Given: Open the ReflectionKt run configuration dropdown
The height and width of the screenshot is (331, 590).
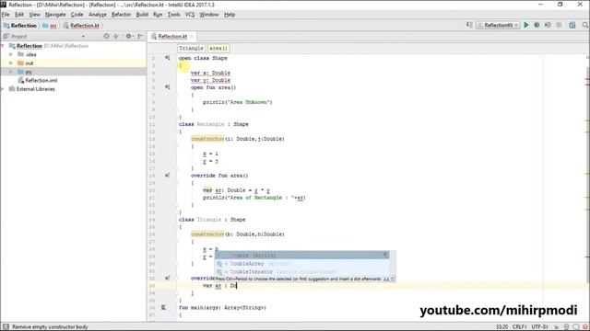Looking at the screenshot, I should (498, 25).
